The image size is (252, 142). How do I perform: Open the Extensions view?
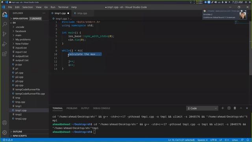(4, 54)
